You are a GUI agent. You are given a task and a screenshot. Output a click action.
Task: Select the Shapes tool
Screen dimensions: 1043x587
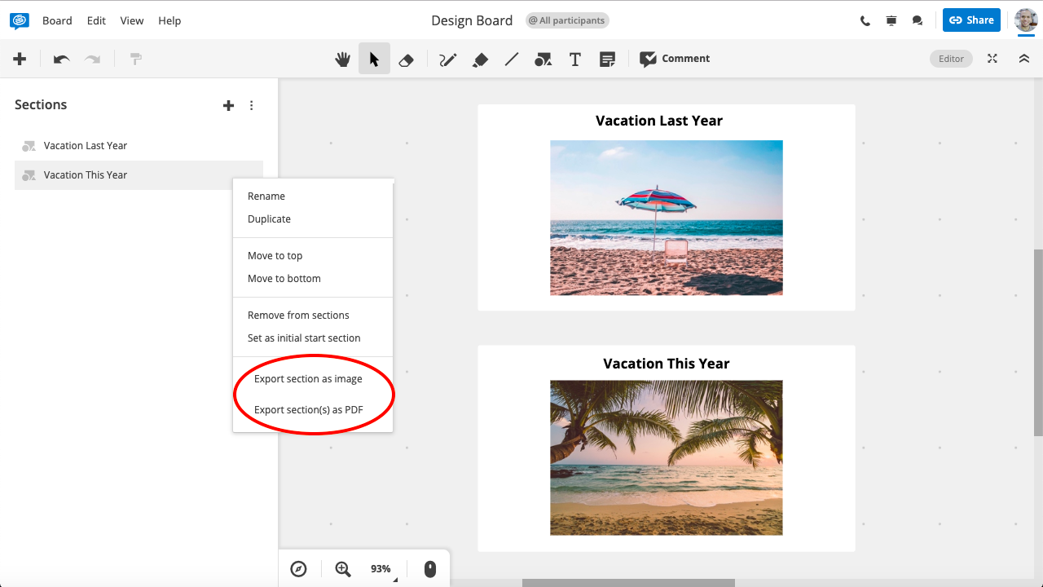coord(543,59)
